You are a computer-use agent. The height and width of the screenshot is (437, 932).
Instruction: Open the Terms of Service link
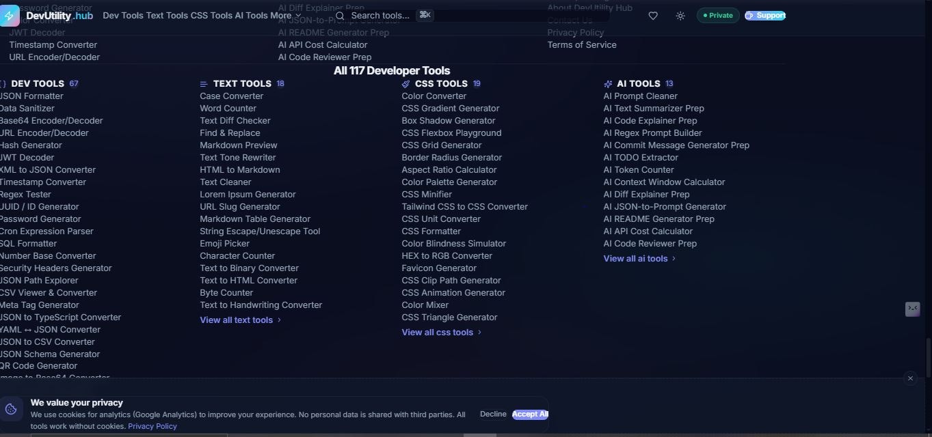click(x=582, y=44)
